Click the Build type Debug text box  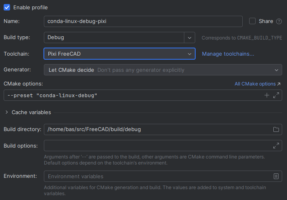tap(114, 37)
